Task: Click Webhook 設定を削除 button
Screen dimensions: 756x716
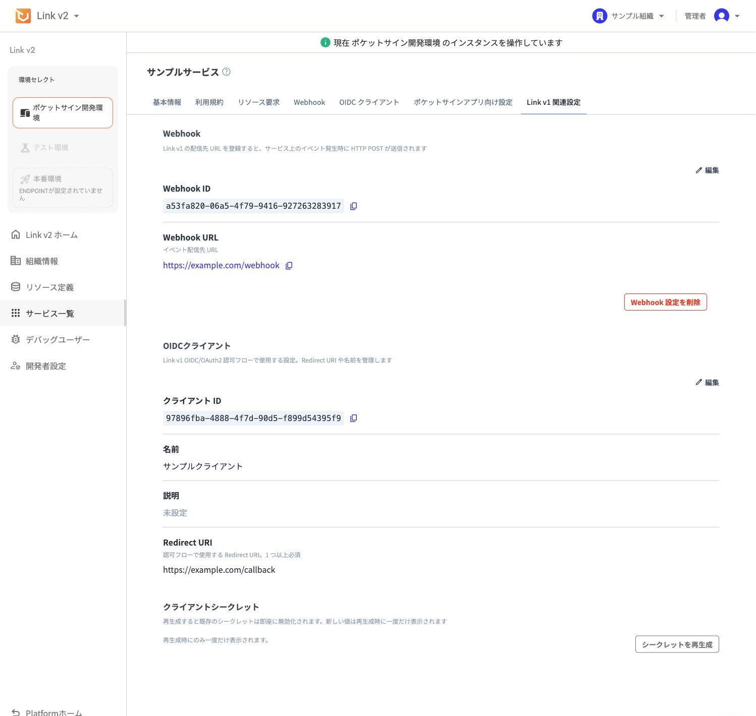Action: 665,302
